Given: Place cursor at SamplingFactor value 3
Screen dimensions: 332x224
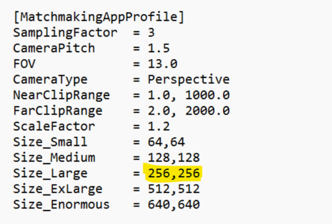Looking at the screenshot, I should point(151,33).
